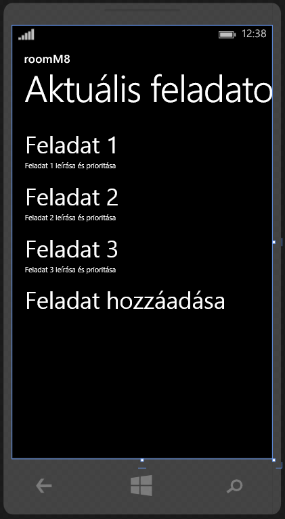Click description text under Feladat 3
This screenshot has width=285, height=519.
pyautogui.click(x=70, y=270)
